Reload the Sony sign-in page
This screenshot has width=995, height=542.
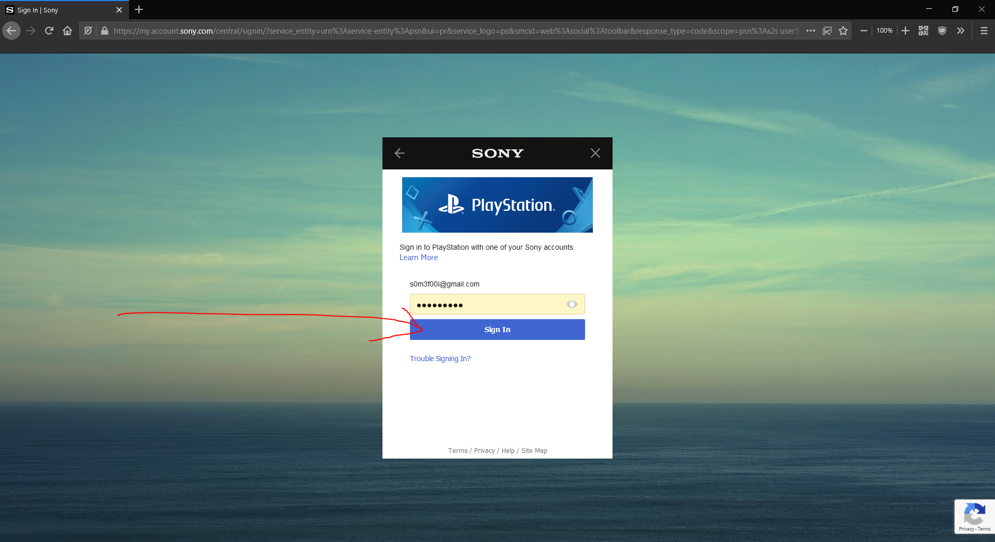tap(49, 31)
